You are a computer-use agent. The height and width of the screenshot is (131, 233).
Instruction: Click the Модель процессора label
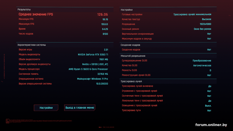[29, 69]
